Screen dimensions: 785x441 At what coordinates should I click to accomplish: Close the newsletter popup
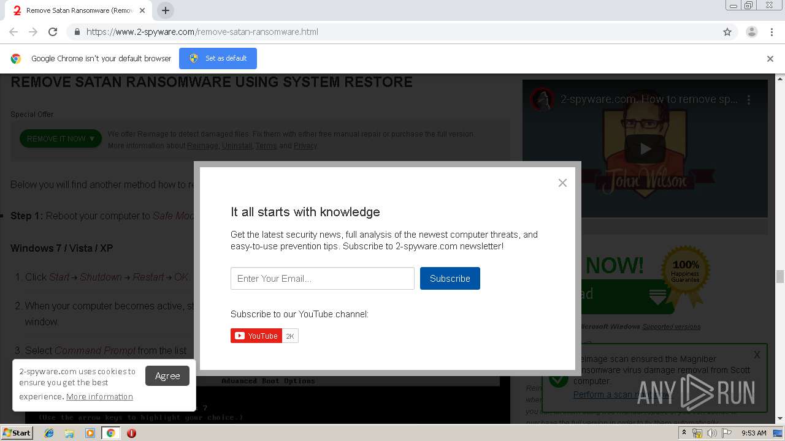pyautogui.click(x=562, y=183)
